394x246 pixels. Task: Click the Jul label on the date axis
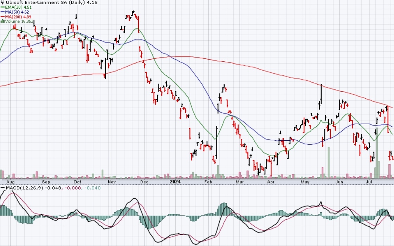click(369, 182)
